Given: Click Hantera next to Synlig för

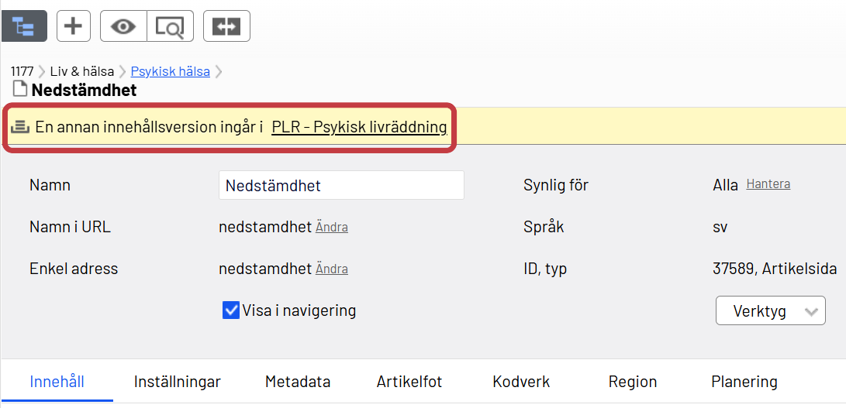Looking at the screenshot, I should 768,184.
